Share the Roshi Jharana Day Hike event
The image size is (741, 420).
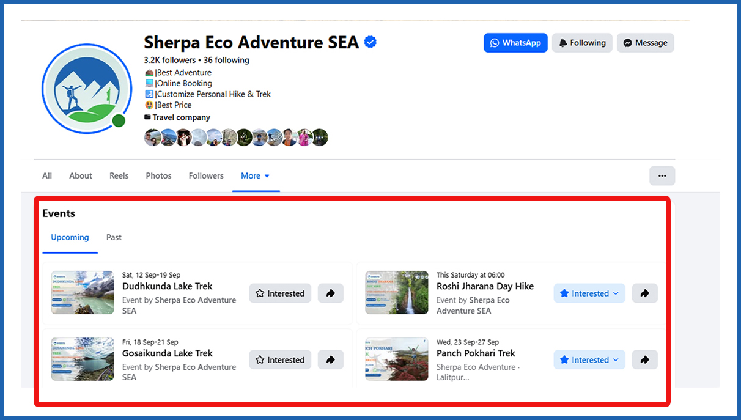[x=645, y=293]
